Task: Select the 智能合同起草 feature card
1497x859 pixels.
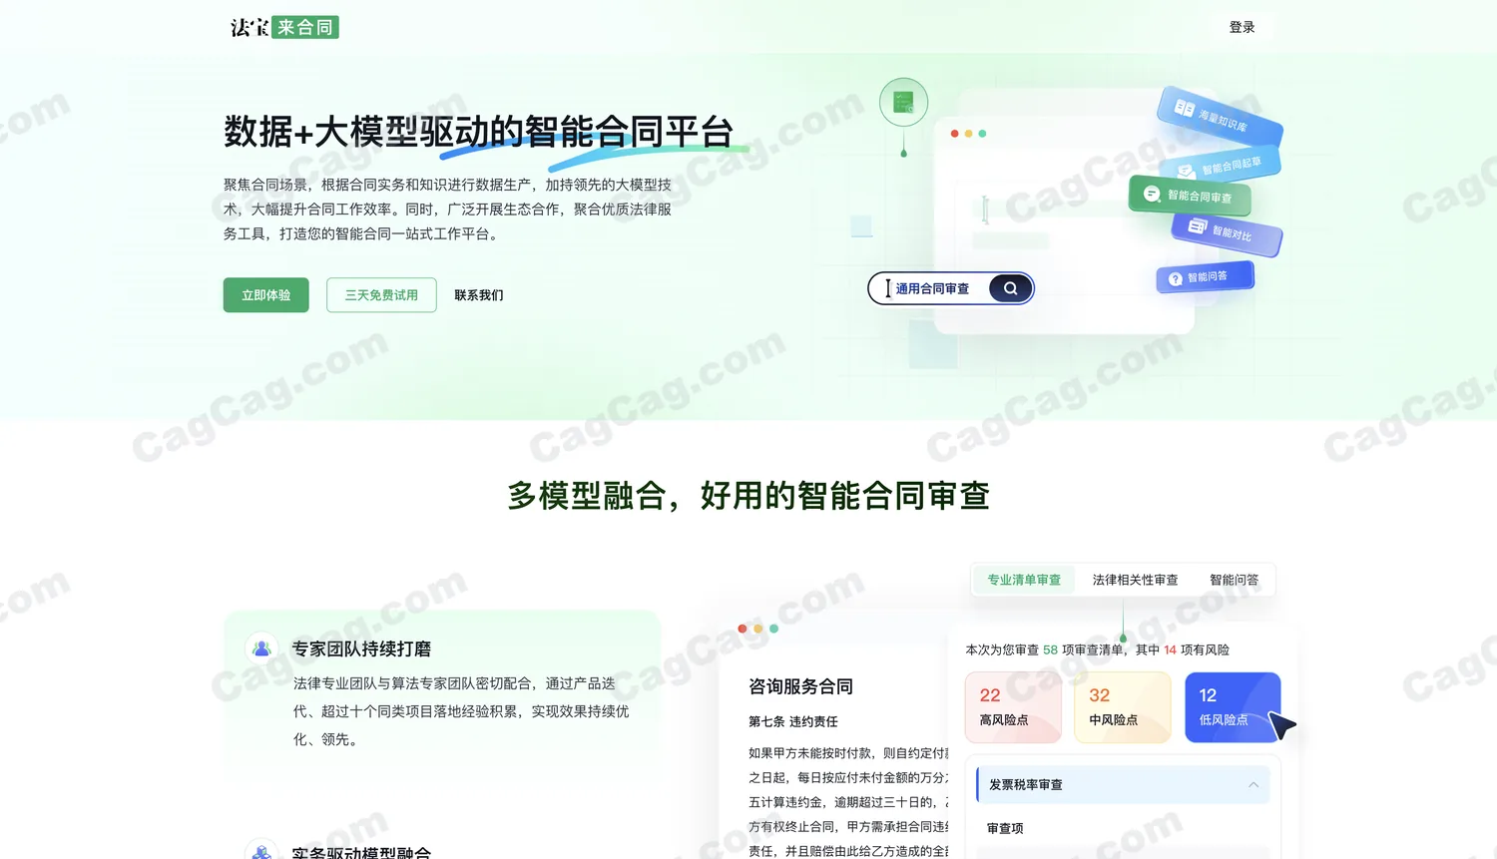Action: [x=1221, y=166]
